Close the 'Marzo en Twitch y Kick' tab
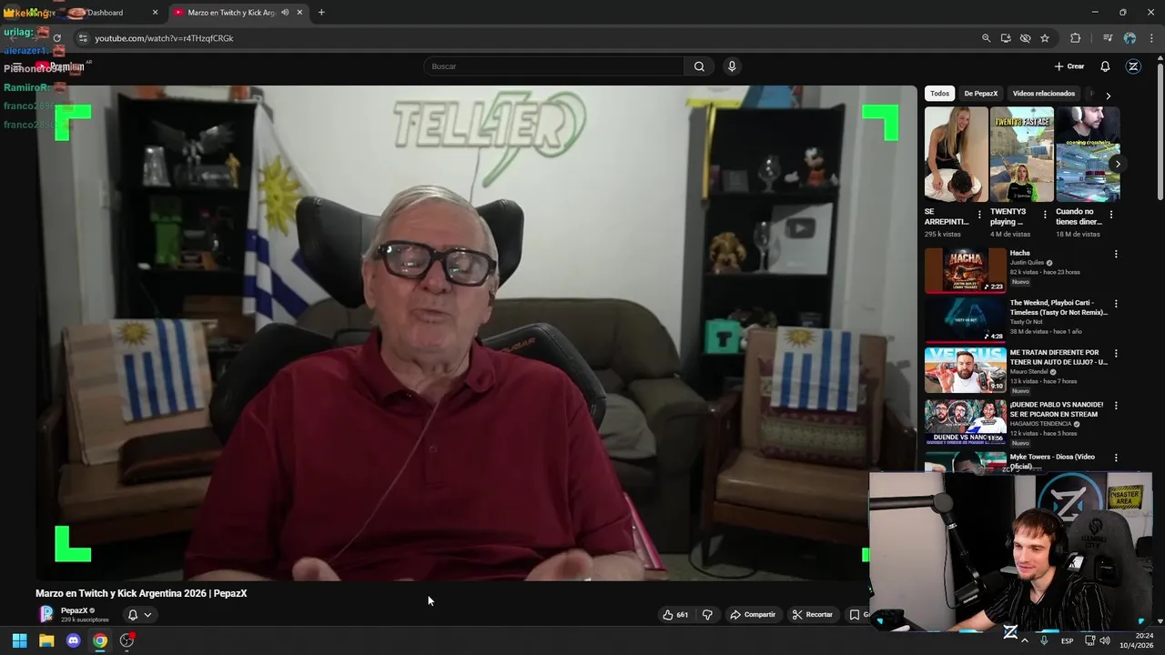 299,13
